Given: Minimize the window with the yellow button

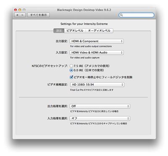Looking at the screenshot, I should point(20,10).
